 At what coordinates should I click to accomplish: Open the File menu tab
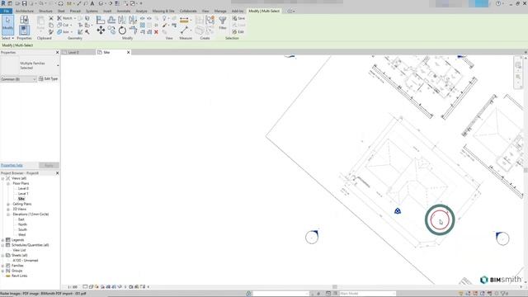[7, 11]
